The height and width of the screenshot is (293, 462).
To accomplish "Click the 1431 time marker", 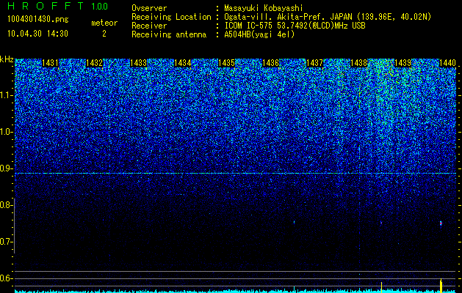I will pos(50,63).
